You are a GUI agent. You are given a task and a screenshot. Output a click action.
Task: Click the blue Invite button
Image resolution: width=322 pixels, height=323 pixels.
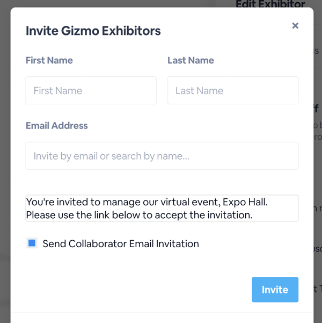coord(275,290)
